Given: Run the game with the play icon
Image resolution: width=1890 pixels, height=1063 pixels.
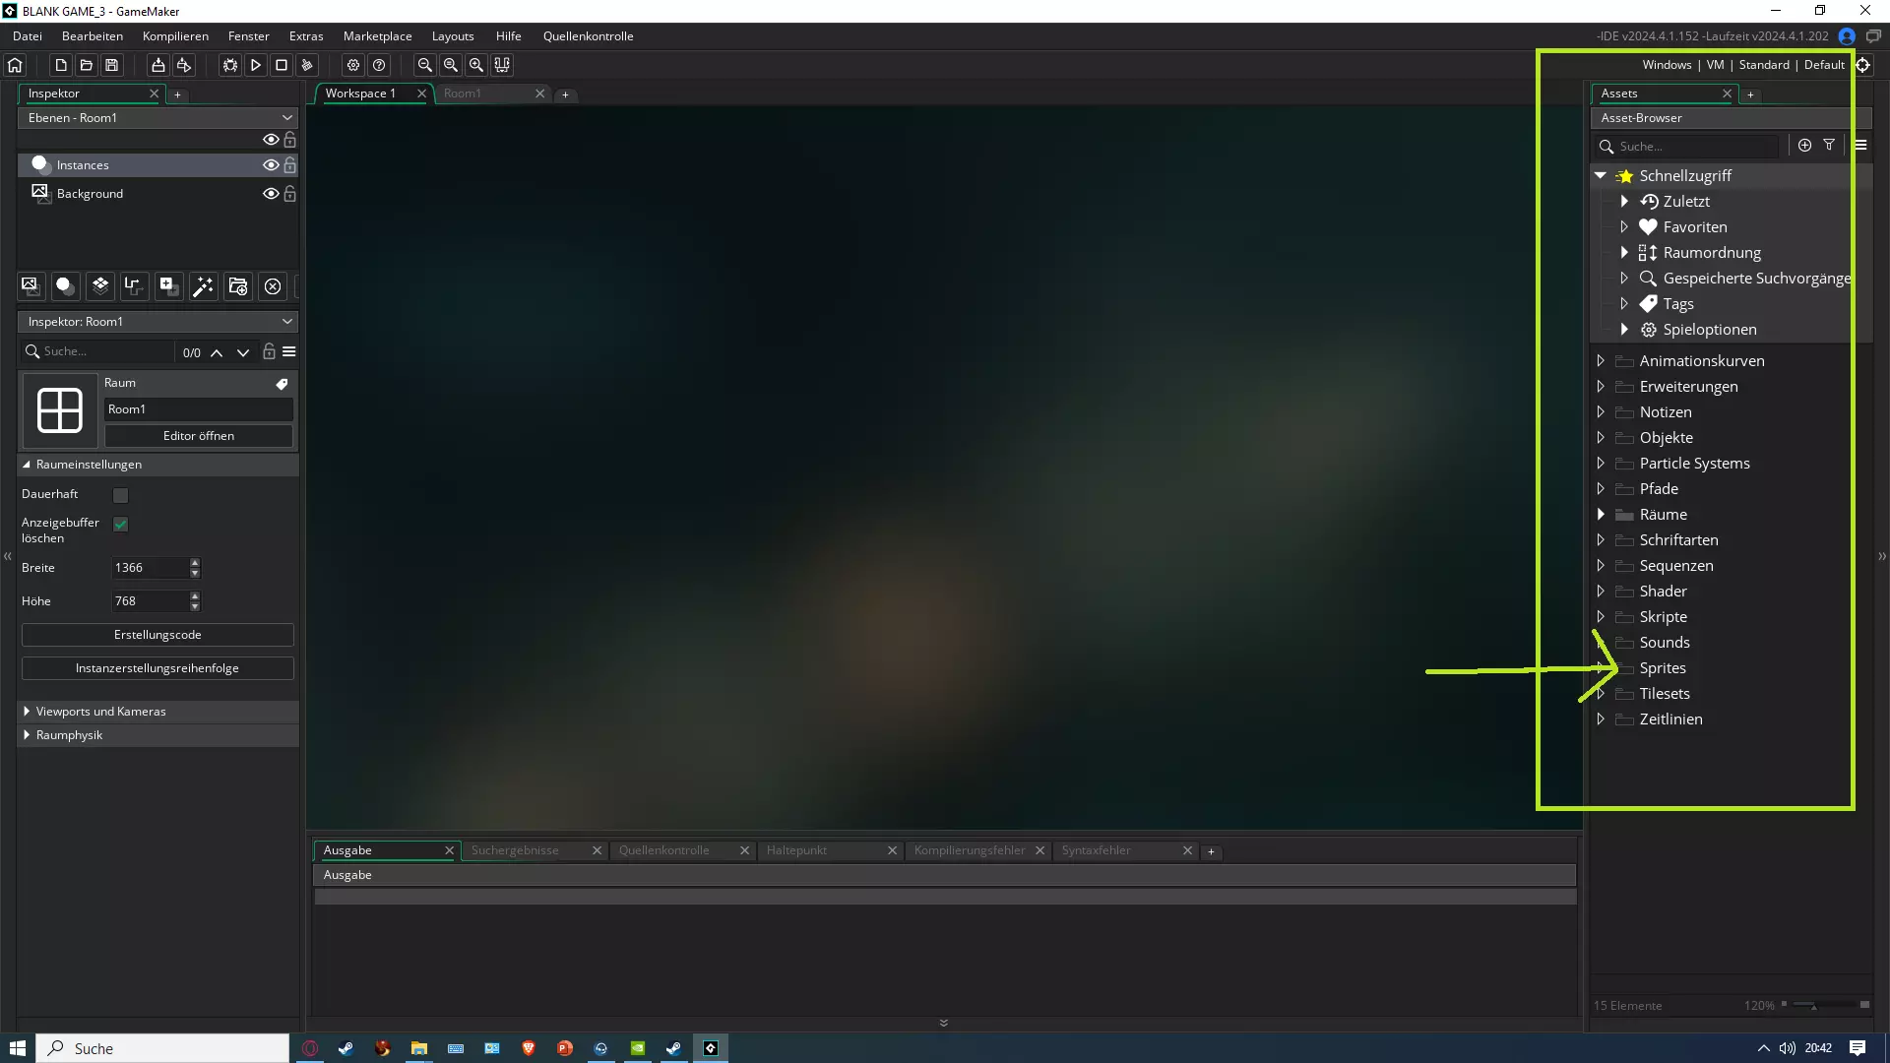Looking at the screenshot, I should point(255,65).
